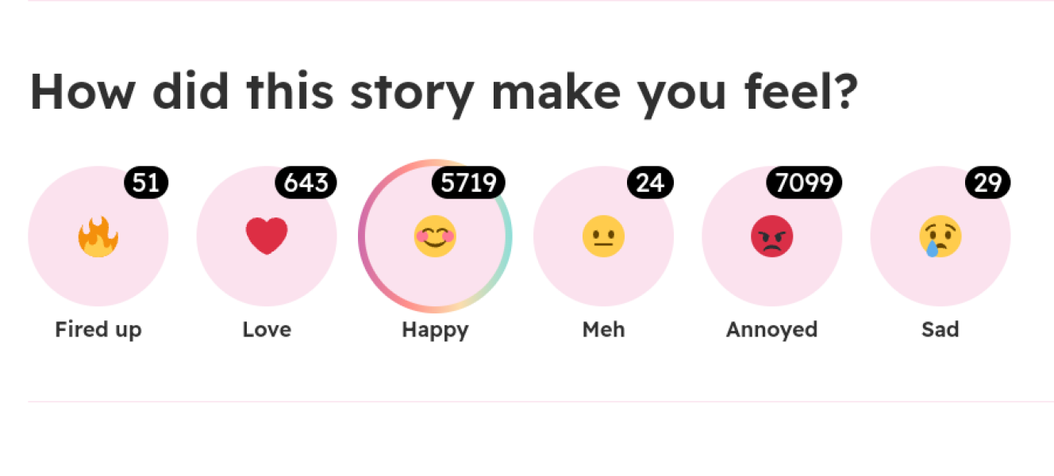Click the crying face Sad emoji
This screenshot has width=1054, height=476.
click(x=941, y=236)
